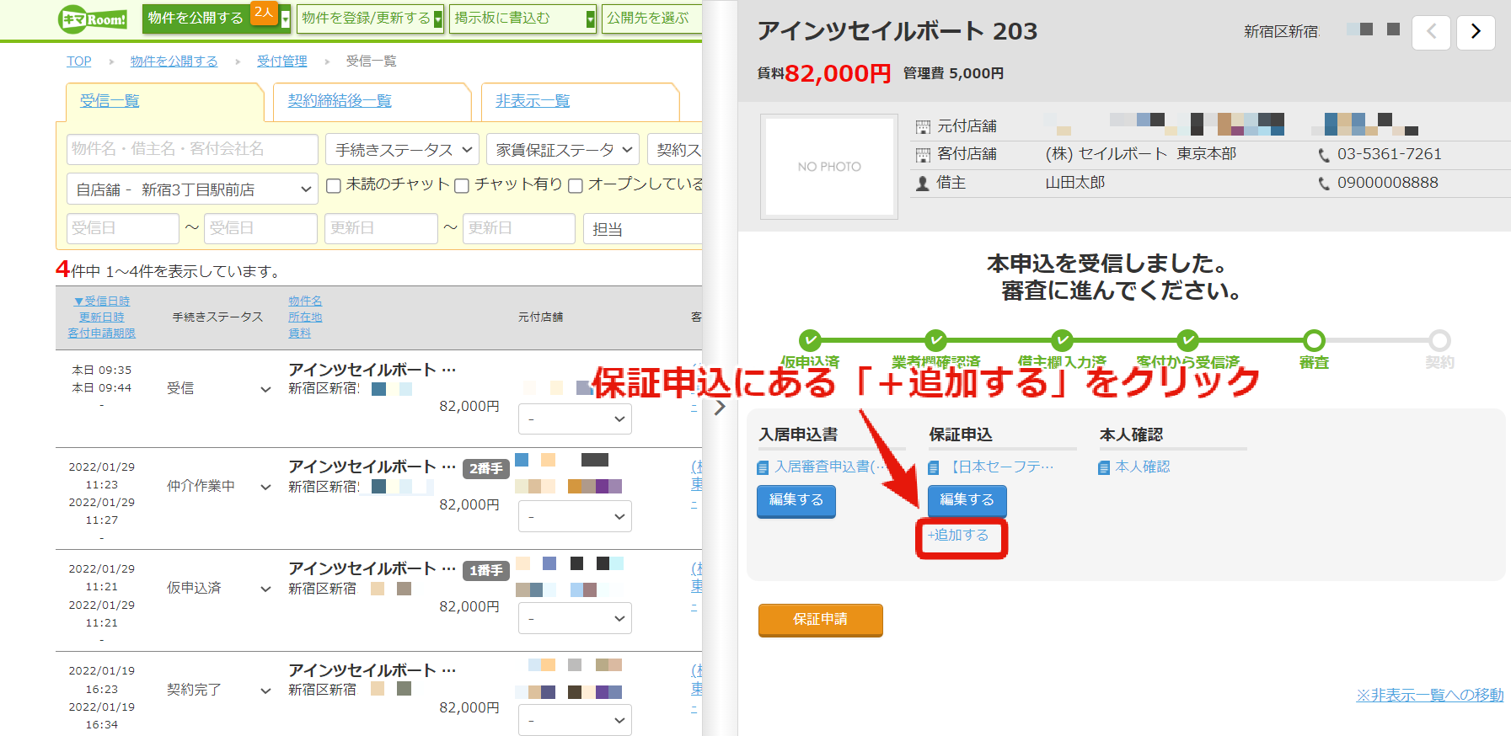
Task: Switch to 契約締結後一覧 tab
Action: [x=340, y=101]
